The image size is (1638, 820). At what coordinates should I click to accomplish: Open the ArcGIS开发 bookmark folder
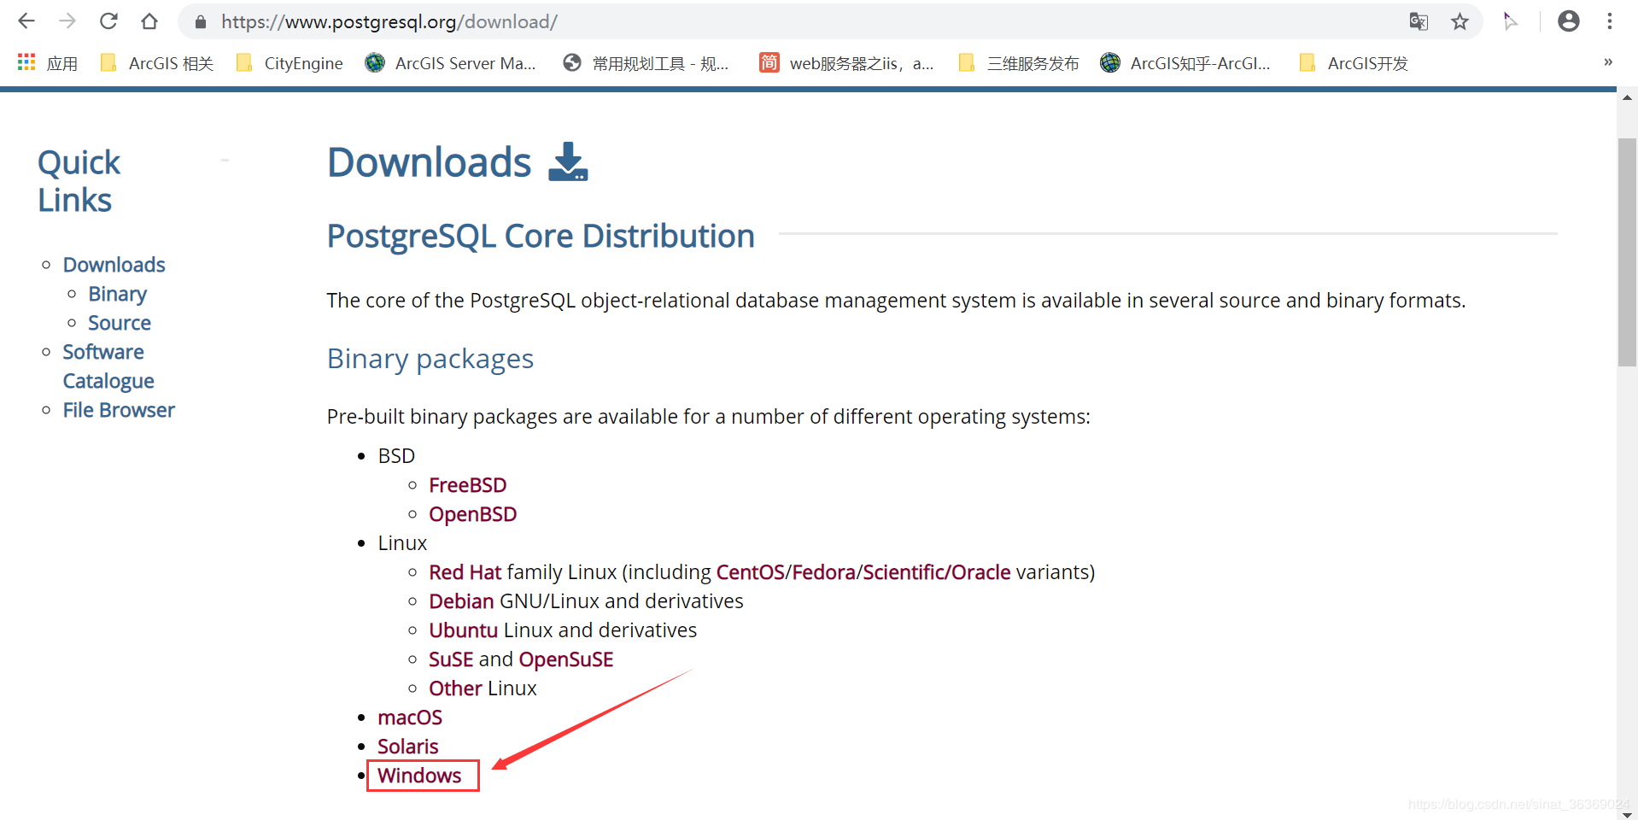coord(1354,63)
